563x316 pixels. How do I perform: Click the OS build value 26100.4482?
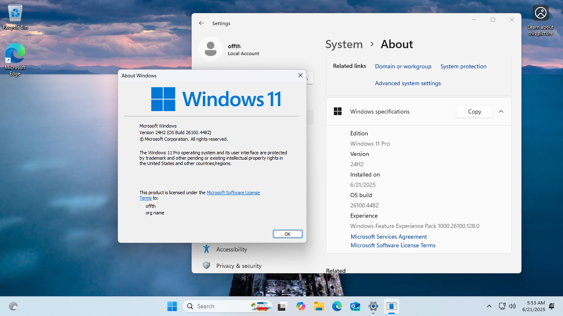click(364, 205)
